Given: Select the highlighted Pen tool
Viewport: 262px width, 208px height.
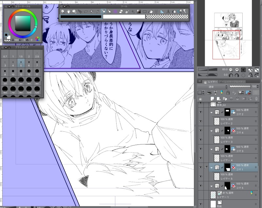Looking at the screenshot, I should coord(103,11).
